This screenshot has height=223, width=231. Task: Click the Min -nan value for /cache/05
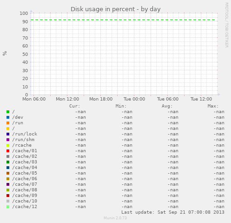(x=127, y=173)
